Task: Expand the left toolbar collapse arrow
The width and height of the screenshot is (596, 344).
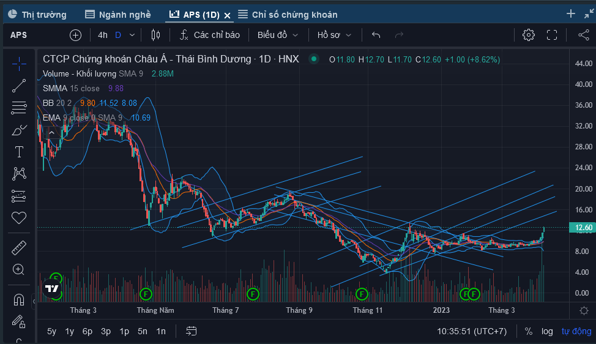Action: (34, 301)
